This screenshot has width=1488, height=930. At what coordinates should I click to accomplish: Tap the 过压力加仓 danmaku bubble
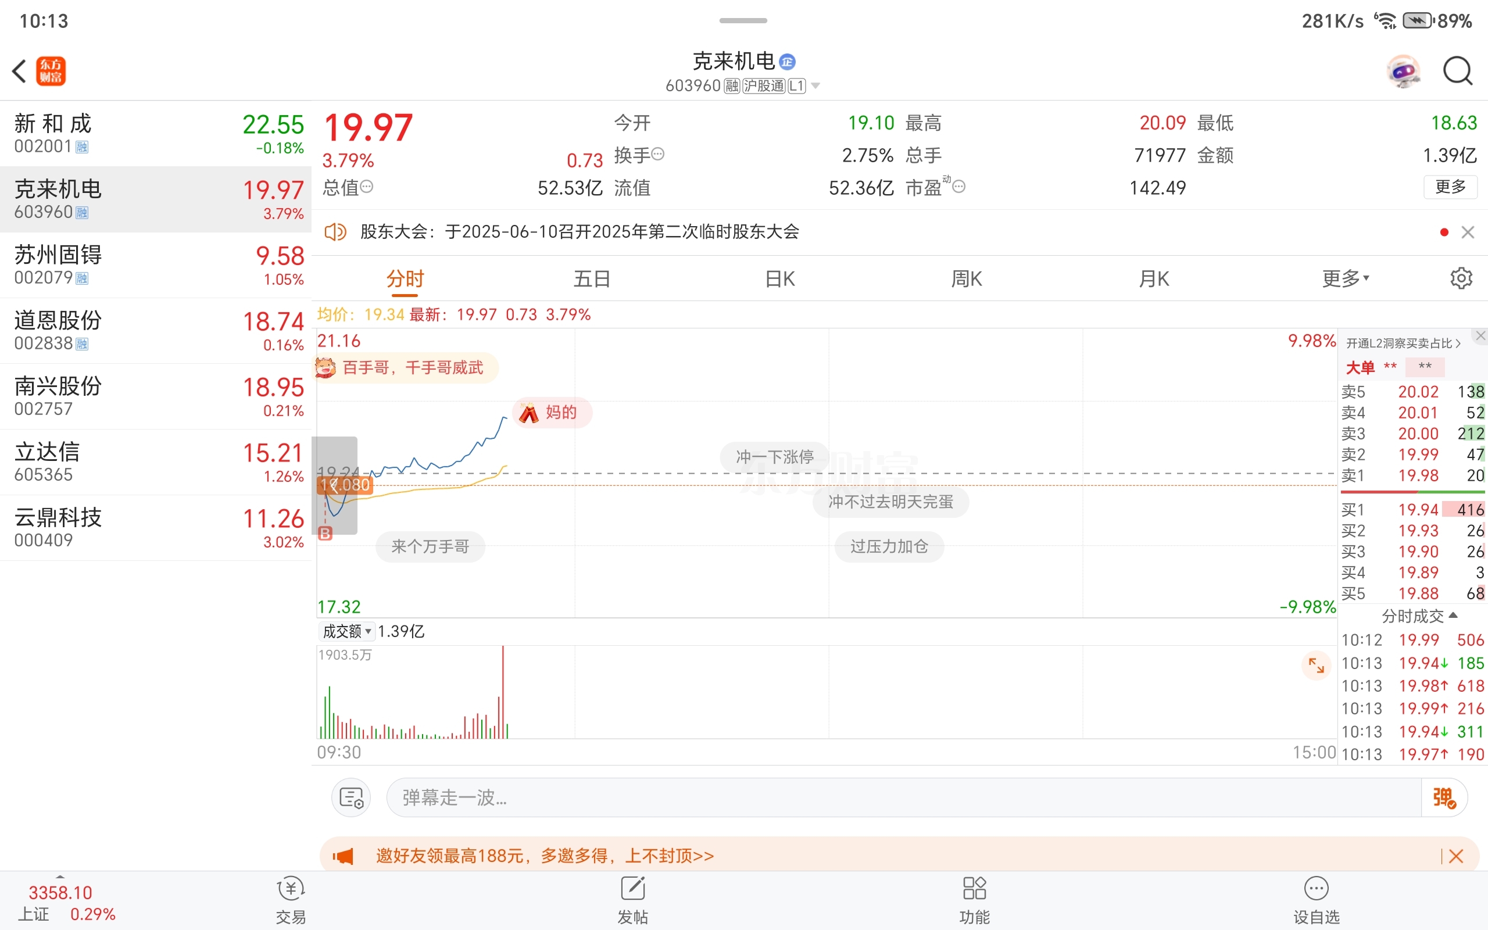pos(889,546)
